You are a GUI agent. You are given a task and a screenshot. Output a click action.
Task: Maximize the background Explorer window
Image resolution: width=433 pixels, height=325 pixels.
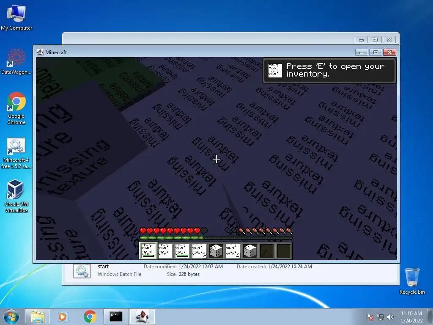[375, 40]
